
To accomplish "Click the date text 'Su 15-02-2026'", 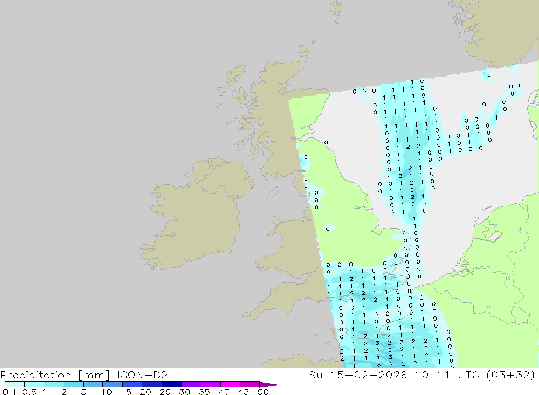I will coord(358,375).
